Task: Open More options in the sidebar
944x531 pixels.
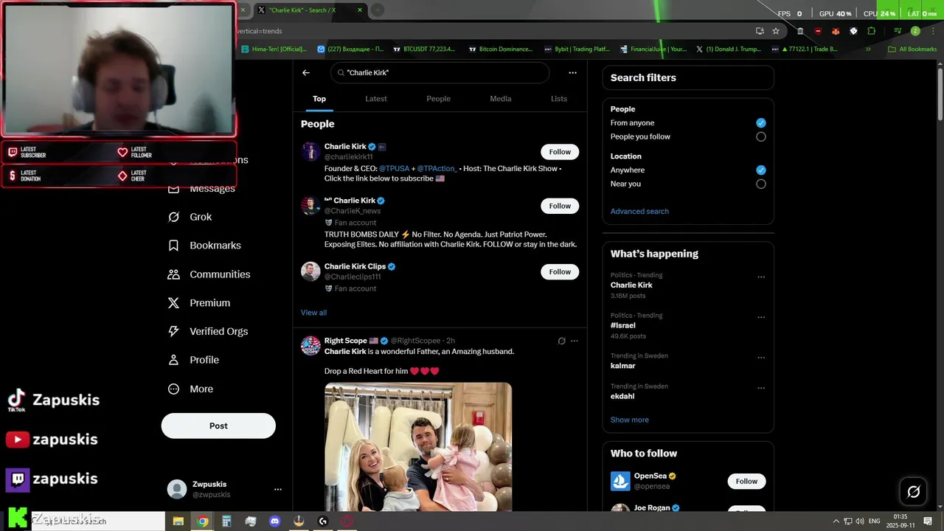Action: [x=191, y=389]
